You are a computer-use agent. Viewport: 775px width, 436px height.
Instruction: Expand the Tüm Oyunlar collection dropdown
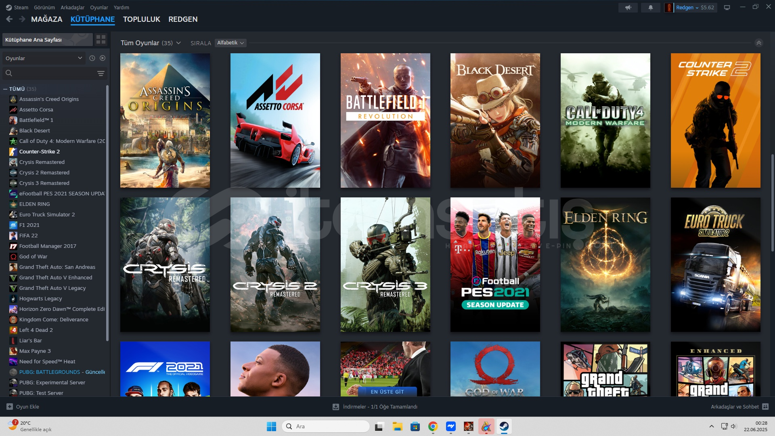[178, 43]
